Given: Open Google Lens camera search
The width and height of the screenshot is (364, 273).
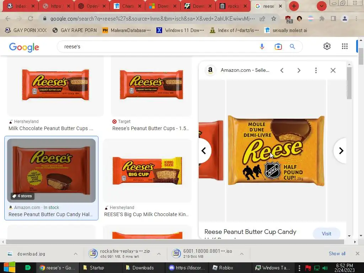Looking at the screenshot, I should click(x=278, y=47).
